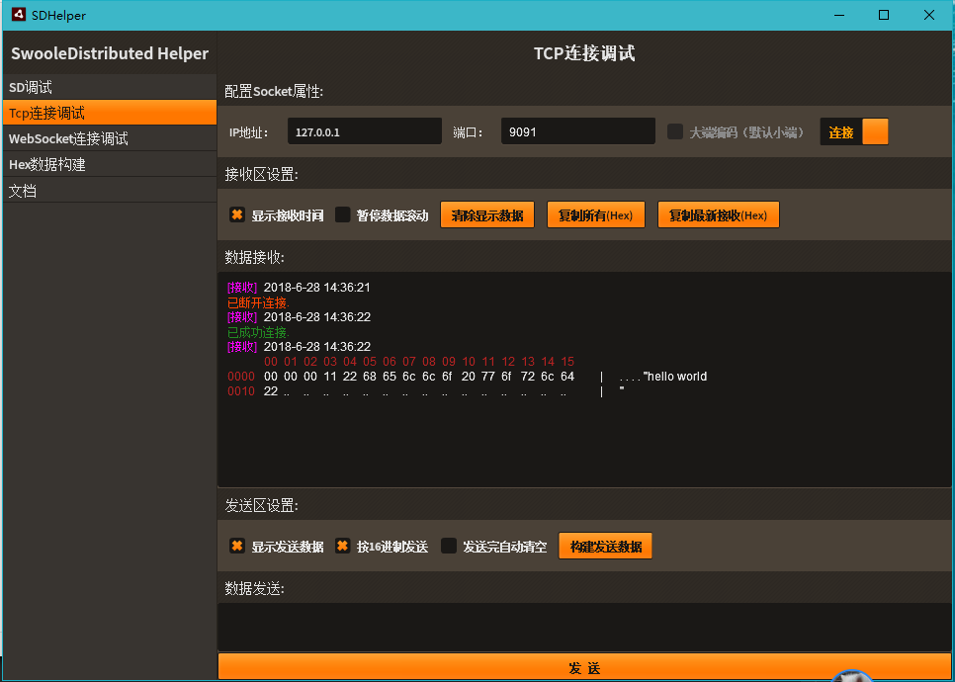Enable the 大端编码 checkbox
955x682 pixels.
pos(676,131)
